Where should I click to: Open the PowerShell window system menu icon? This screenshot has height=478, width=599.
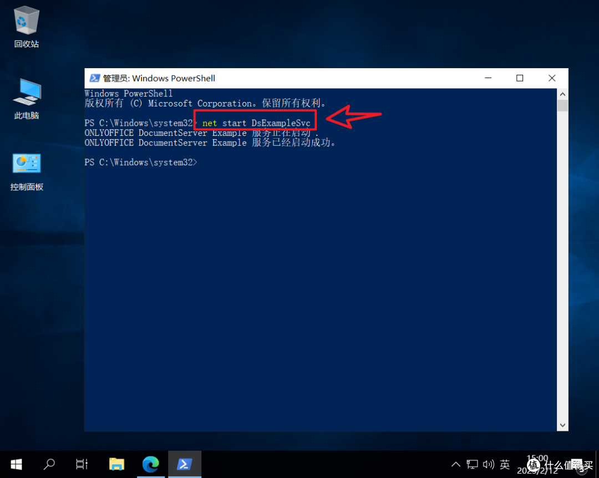click(x=94, y=78)
